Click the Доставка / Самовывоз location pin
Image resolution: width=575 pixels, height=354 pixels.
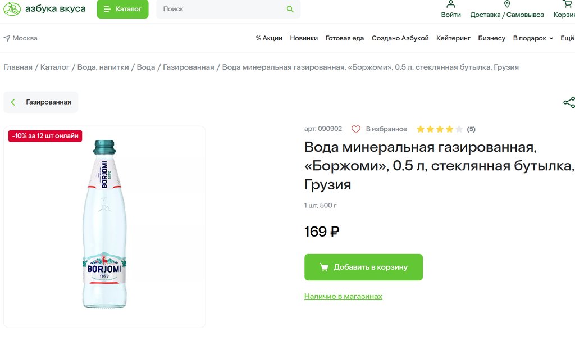coord(507,4)
